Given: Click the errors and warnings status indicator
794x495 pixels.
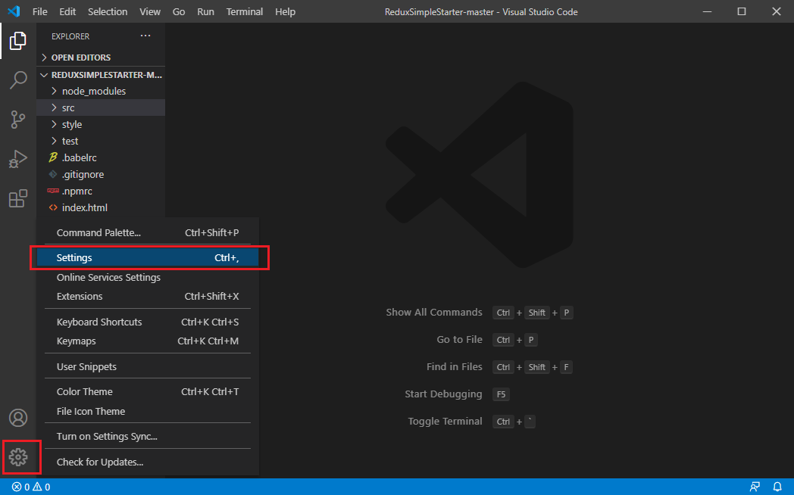Looking at the screenshot, I should 31,487.
